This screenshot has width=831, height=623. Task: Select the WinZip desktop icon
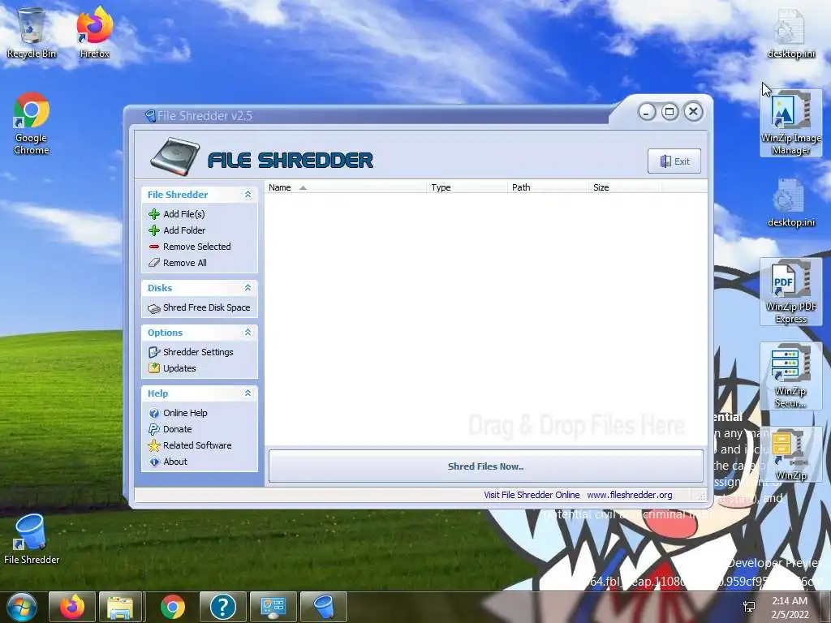pos(790,454)
